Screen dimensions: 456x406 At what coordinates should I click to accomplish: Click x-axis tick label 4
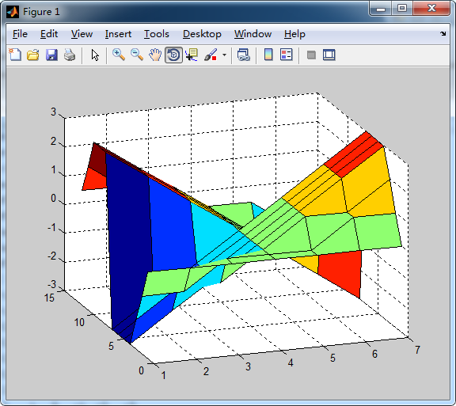tap(291, 362)
